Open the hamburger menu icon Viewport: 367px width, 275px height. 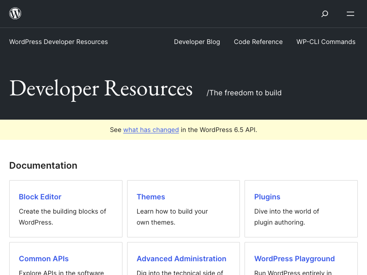pyautogui.click(x=350, y=14)
